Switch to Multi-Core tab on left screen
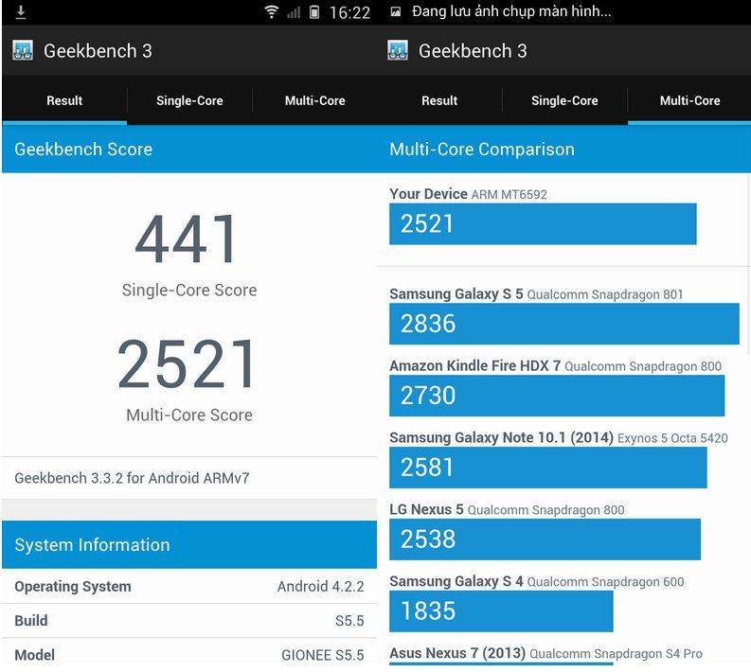The height and width of the screenshot is (672, 751). click(314, 100)
